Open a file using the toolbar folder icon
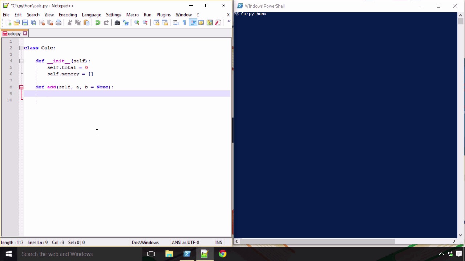This screenshot has height=261, width=465. pyautogui.click(x=17, y=22)
